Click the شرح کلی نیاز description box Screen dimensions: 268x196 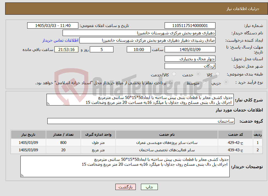pos(140,99)
